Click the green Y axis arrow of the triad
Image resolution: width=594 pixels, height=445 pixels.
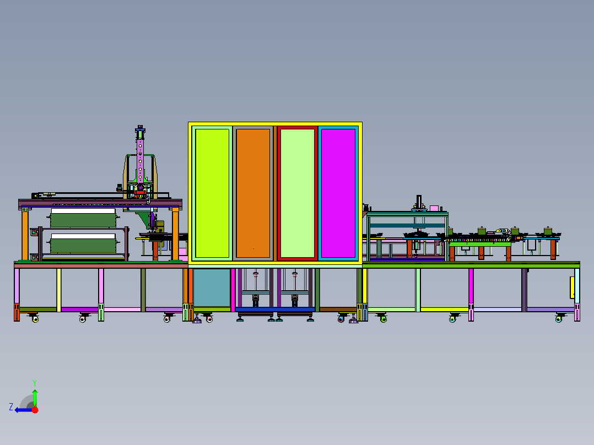(35, 397)
